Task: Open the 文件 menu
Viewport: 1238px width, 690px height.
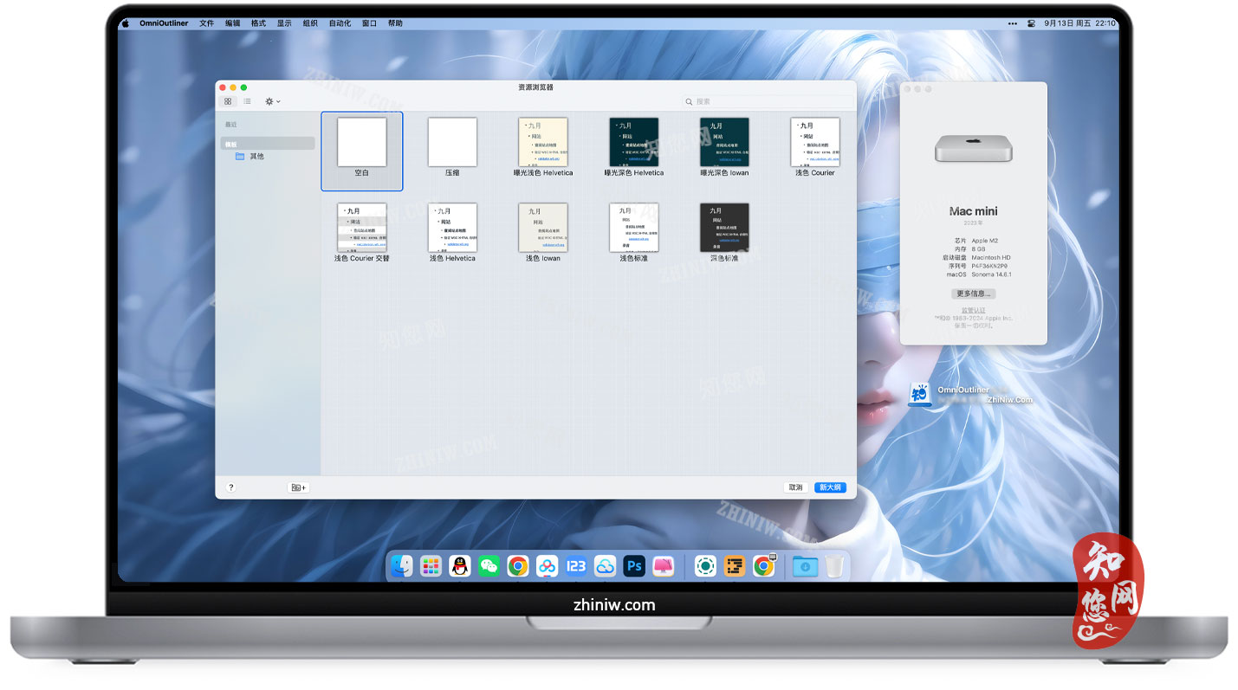Action: click(206, 23)
